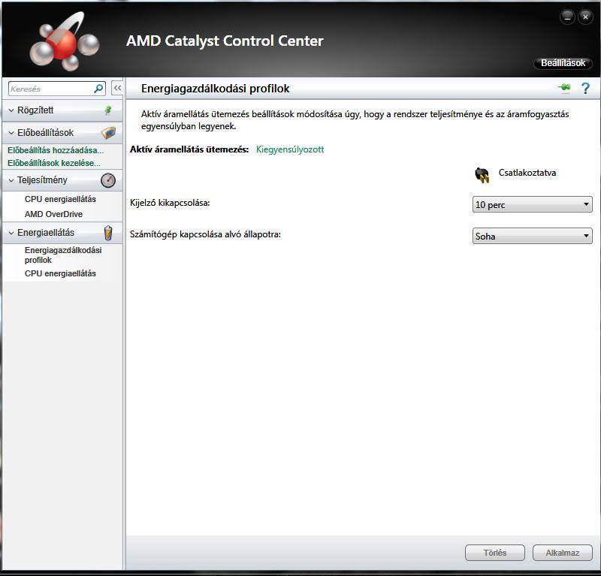Click the Energiaellátás battery icon
Viewport: 601px width, 576px height.
point(108,232)
